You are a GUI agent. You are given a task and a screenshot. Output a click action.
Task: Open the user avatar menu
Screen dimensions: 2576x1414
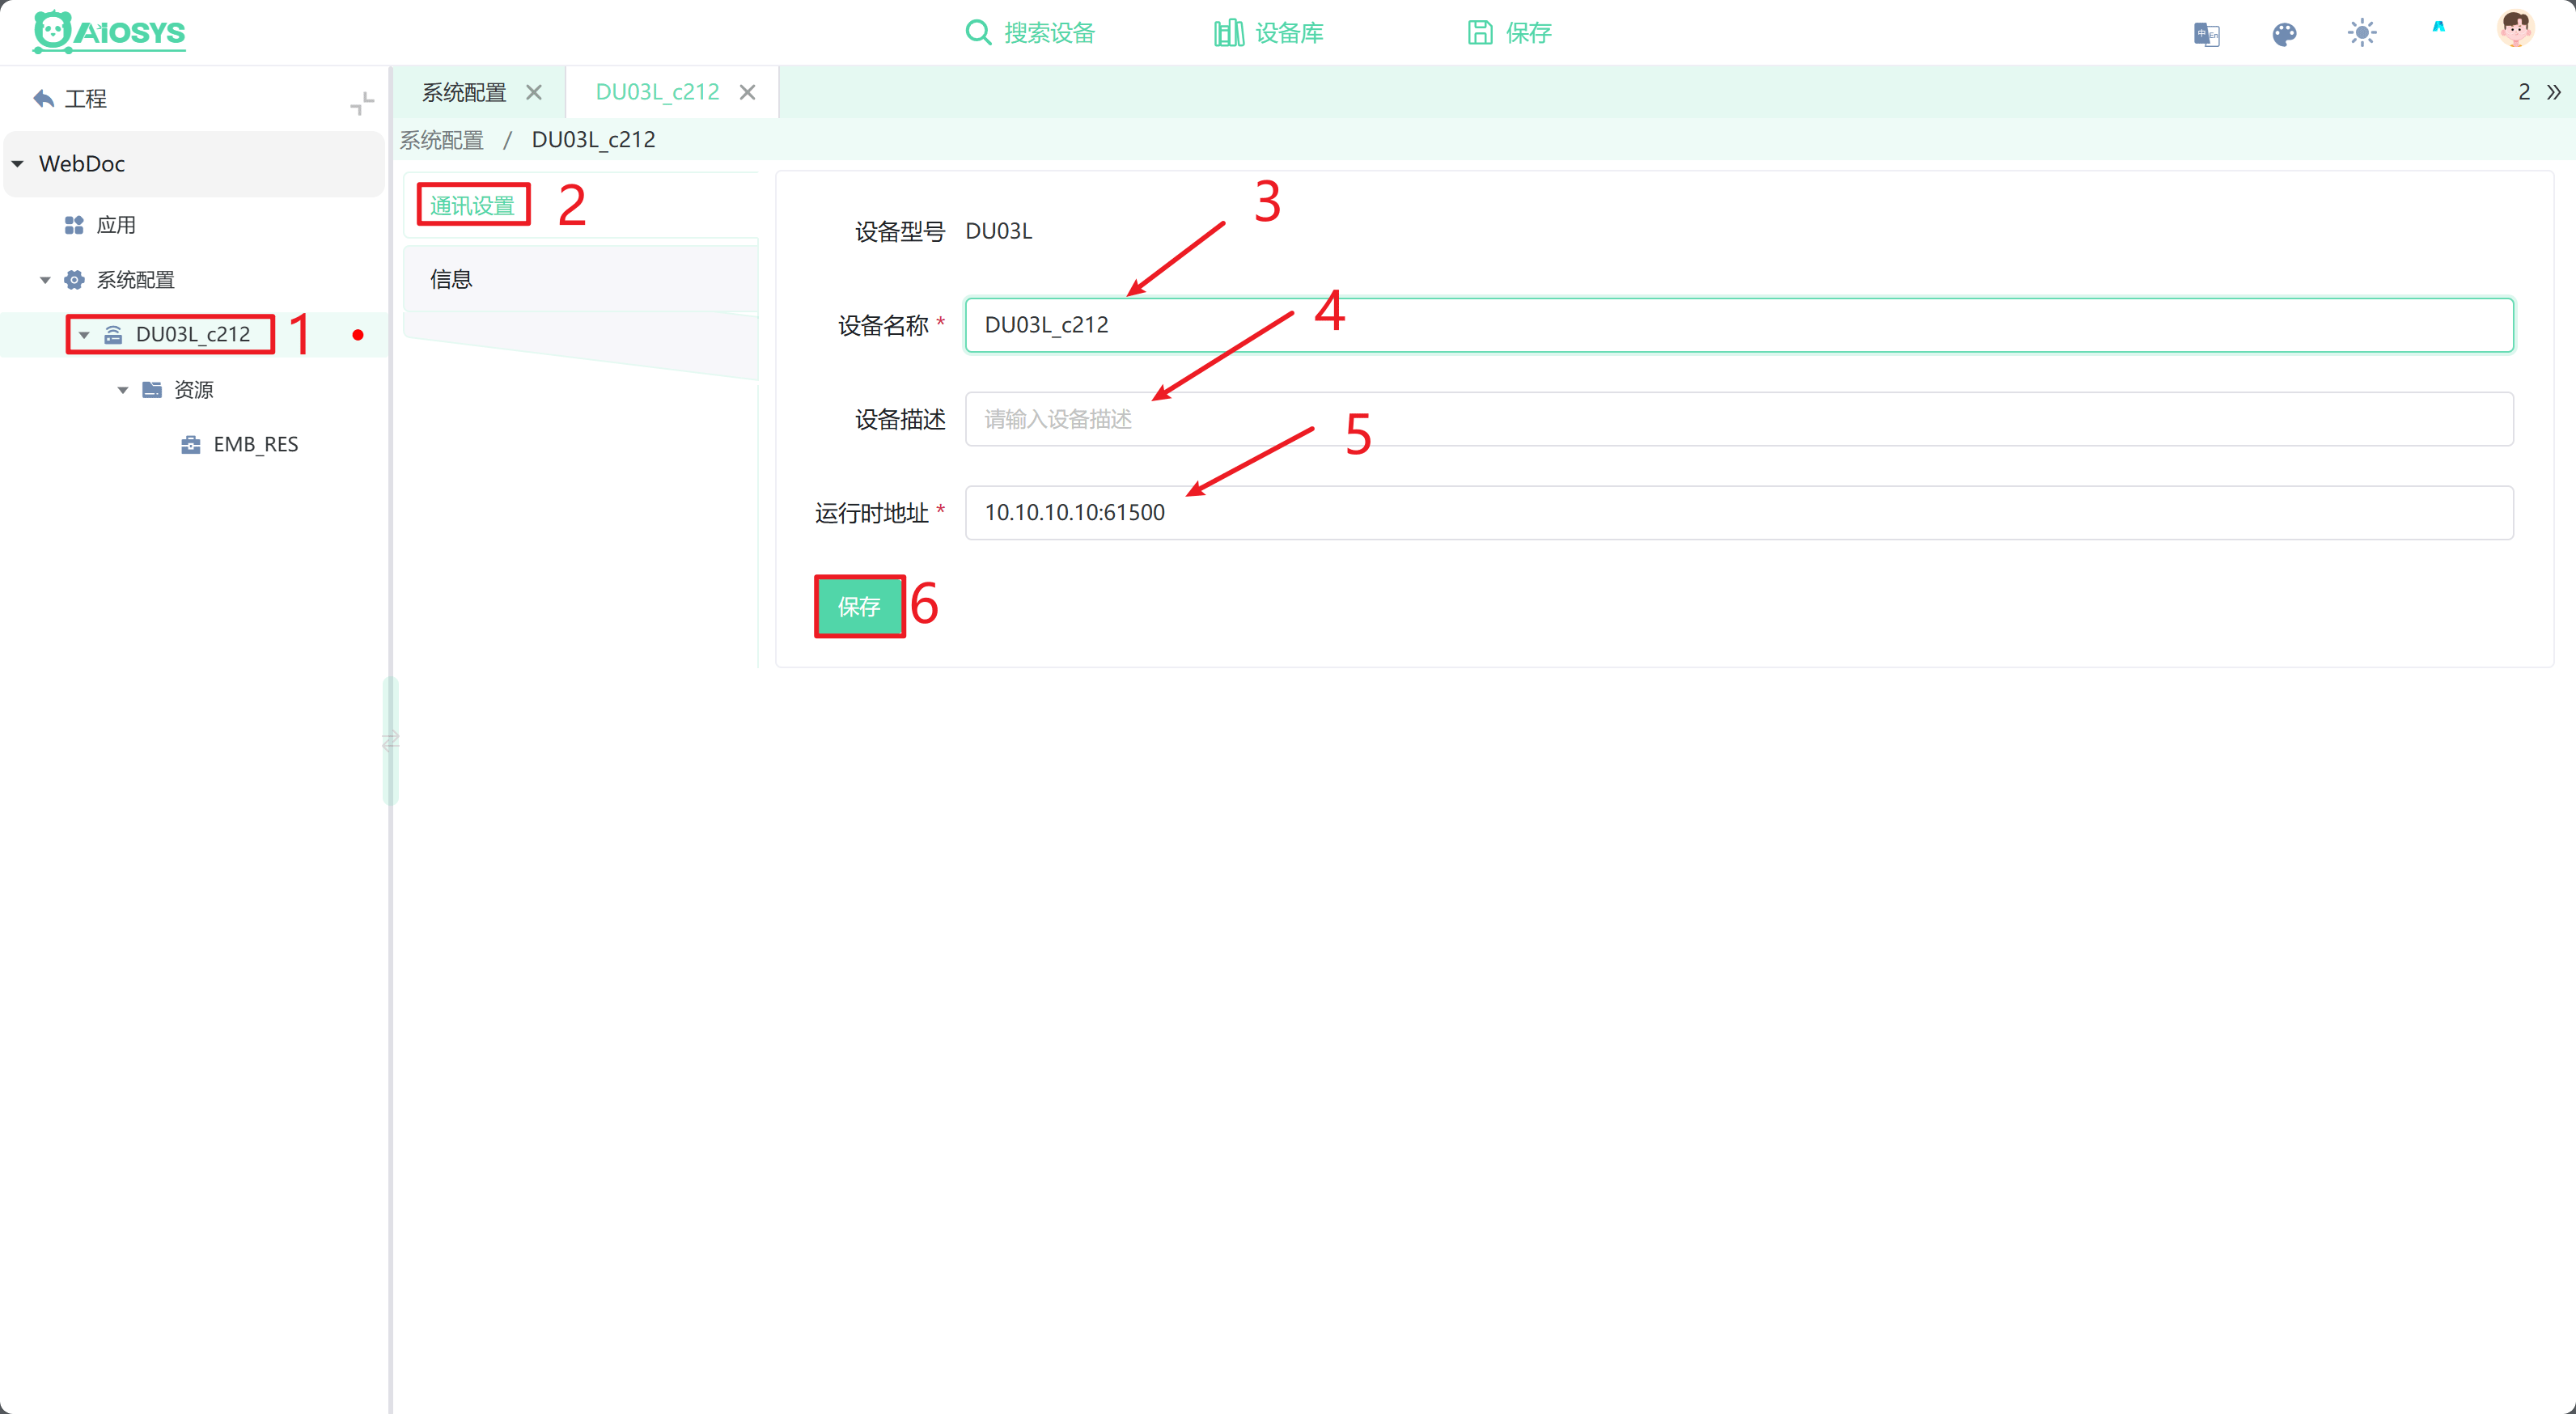coord(2515,30)
